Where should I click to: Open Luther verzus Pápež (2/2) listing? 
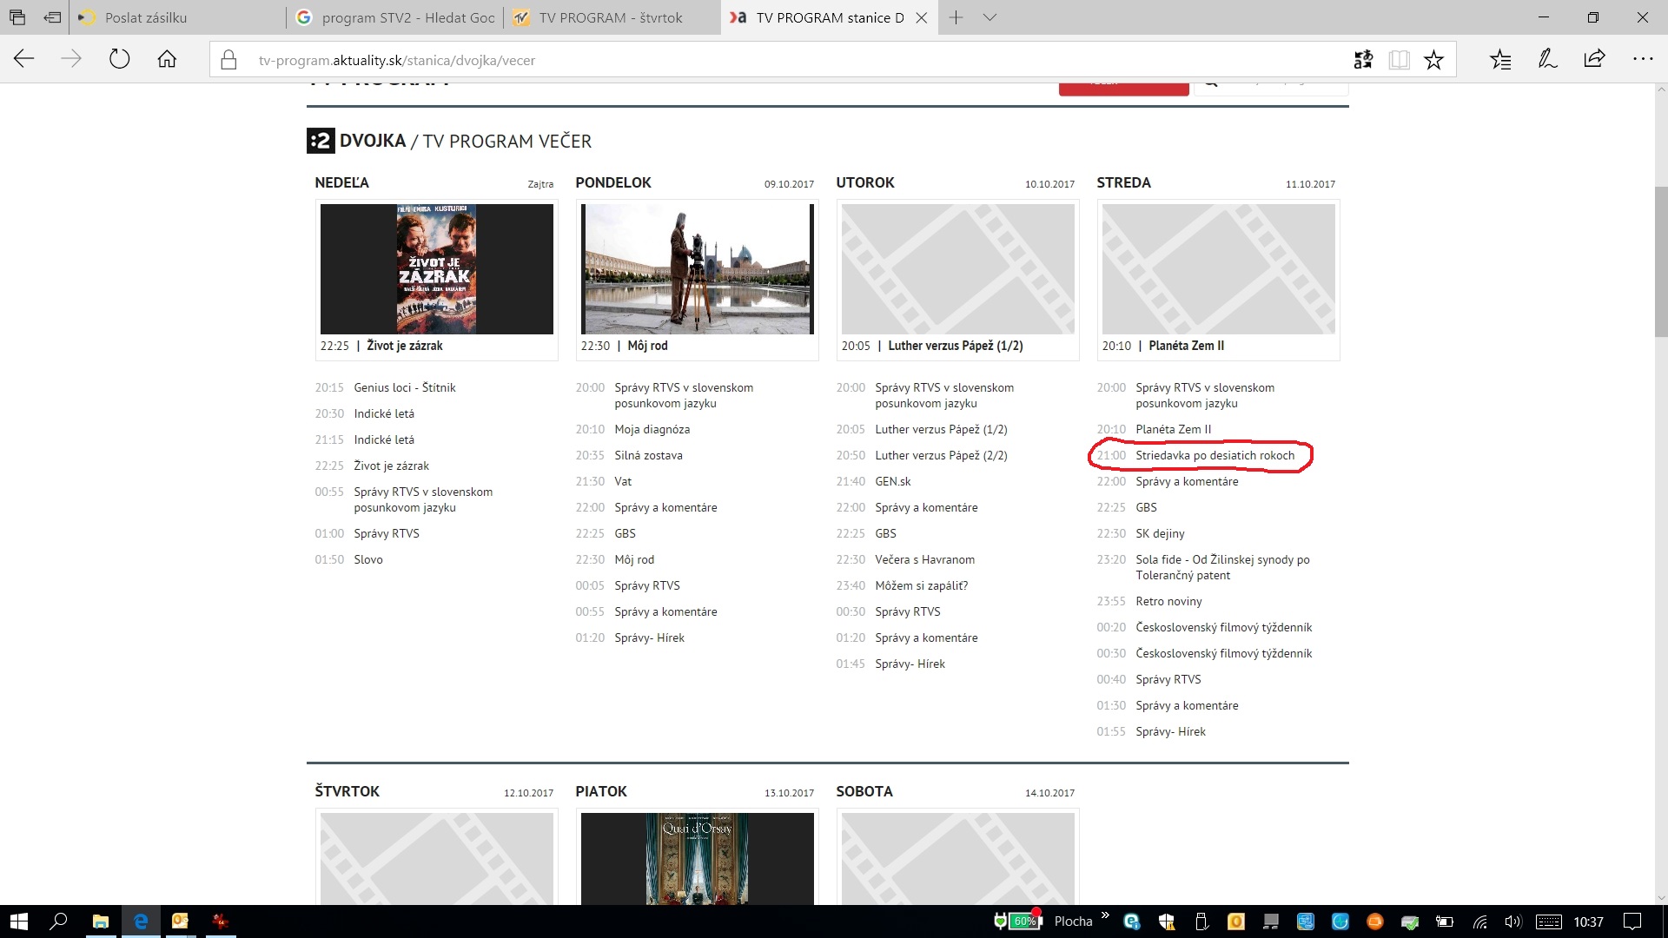coord(941,455)
